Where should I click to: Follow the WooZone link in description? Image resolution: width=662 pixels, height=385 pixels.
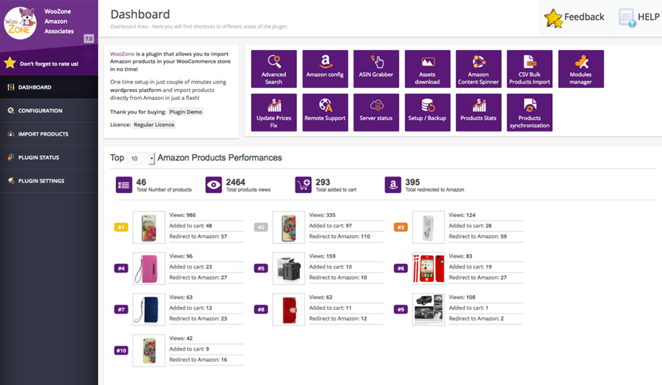[x=122, y=54]
